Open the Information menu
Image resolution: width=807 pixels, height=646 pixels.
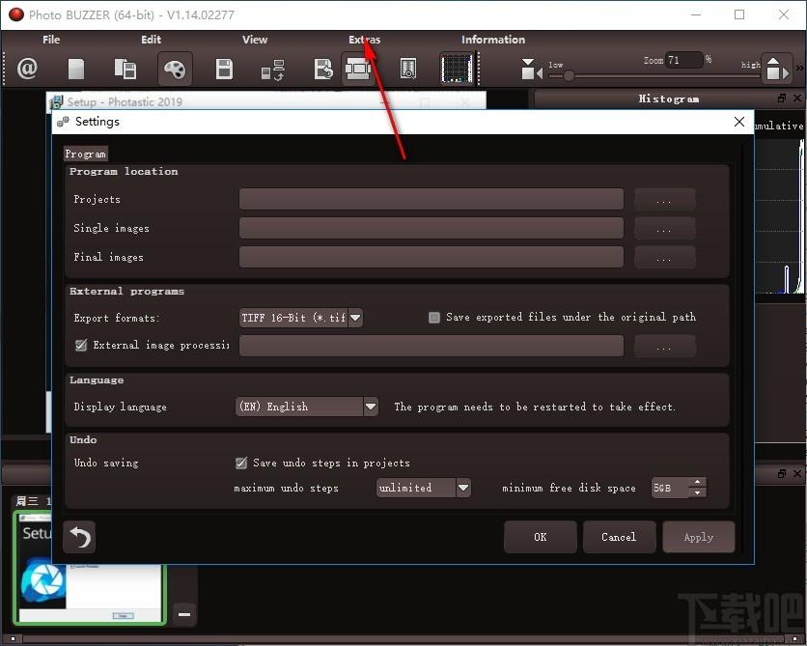click(493, 40)
